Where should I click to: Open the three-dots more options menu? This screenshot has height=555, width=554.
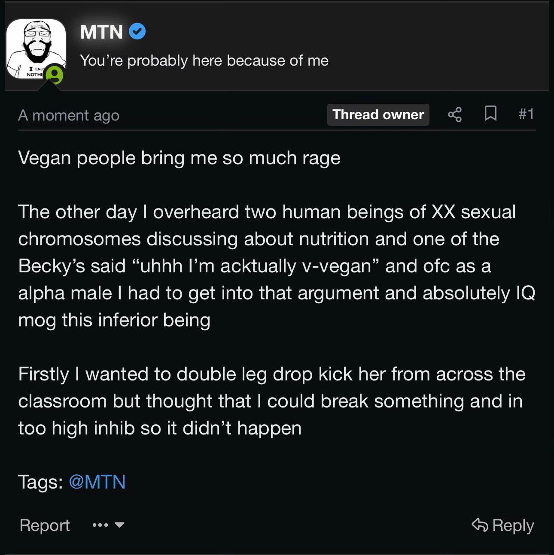point(100,525)
